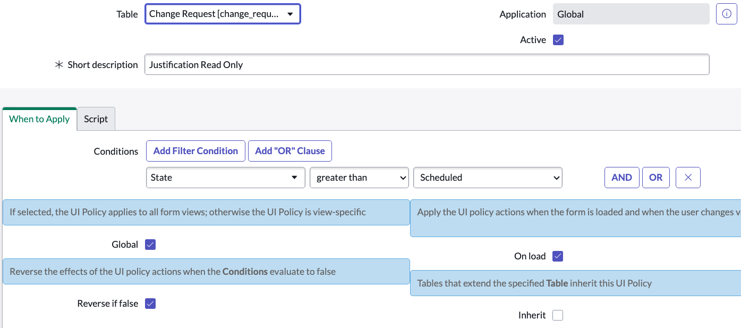Open the Scheduled value dropdown
This screenshot has width=741, height=328.
[x=487, y=177]
